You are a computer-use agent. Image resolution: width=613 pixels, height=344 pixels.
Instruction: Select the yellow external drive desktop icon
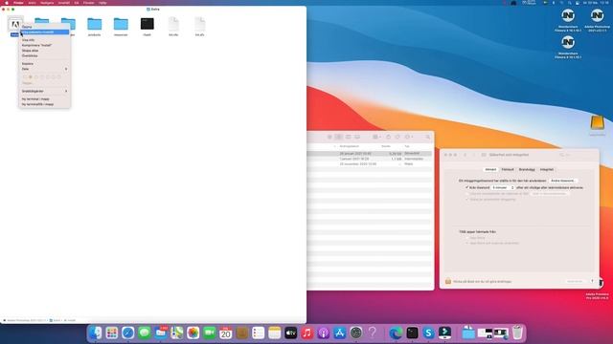[x=597, y=124]
